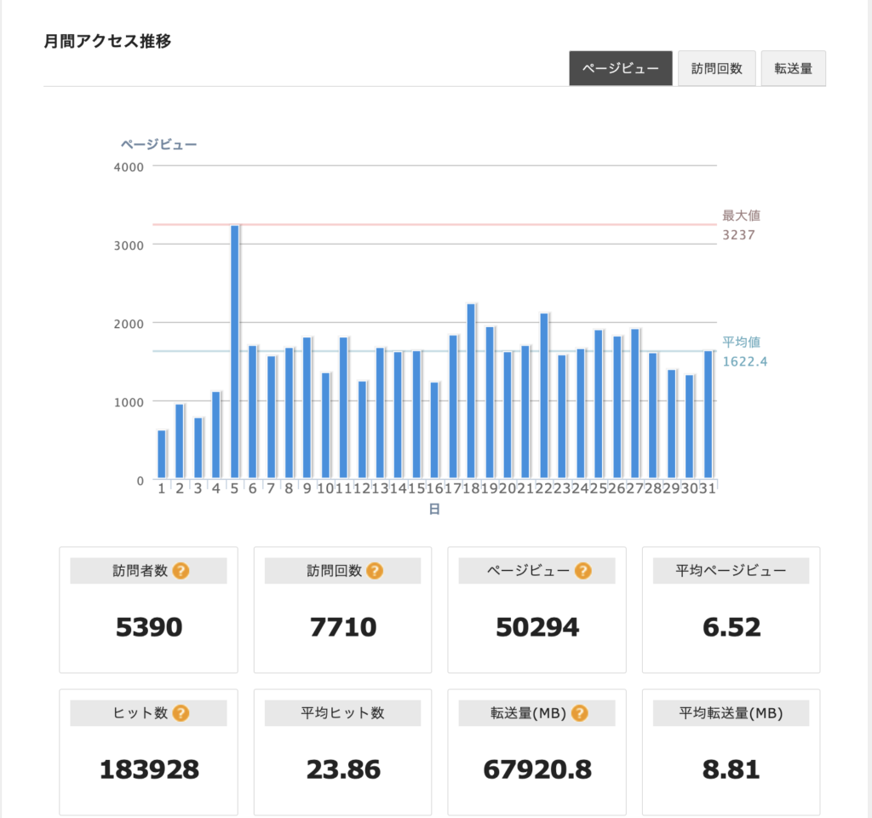The width and height of the screenshot is (872, 818).
Task: Click the 月間アクセス推移 heading
Action: [107, 41]
